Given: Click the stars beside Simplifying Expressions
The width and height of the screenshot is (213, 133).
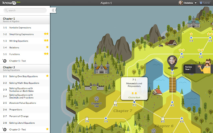Looking at the screenshot, I should point(46,34).
